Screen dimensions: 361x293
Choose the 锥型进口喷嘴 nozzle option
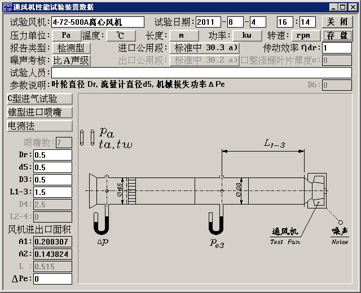pyautogui.click(x=39, y=112)
